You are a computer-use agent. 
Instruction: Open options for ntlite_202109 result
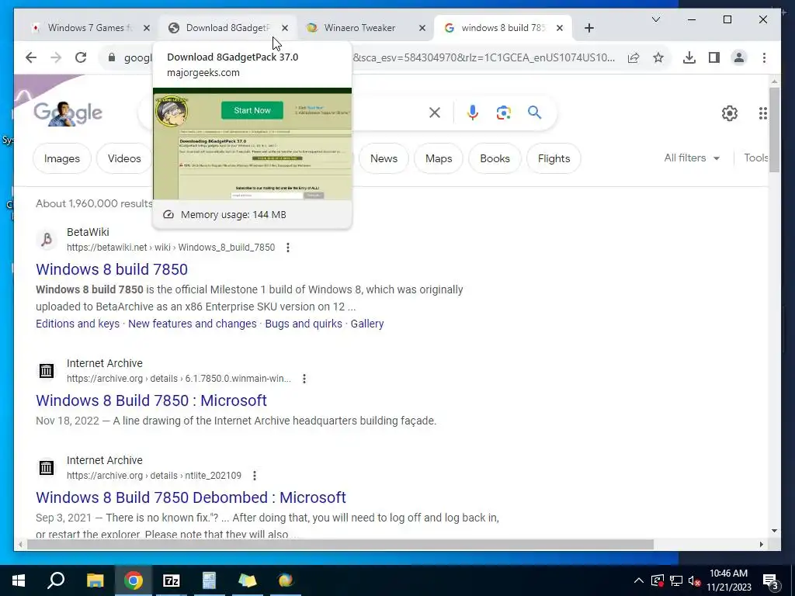pyautogui.click(x=255, y=476)
